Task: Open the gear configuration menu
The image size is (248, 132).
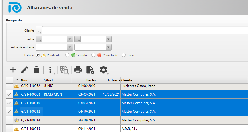Action: tap(103, 70)
